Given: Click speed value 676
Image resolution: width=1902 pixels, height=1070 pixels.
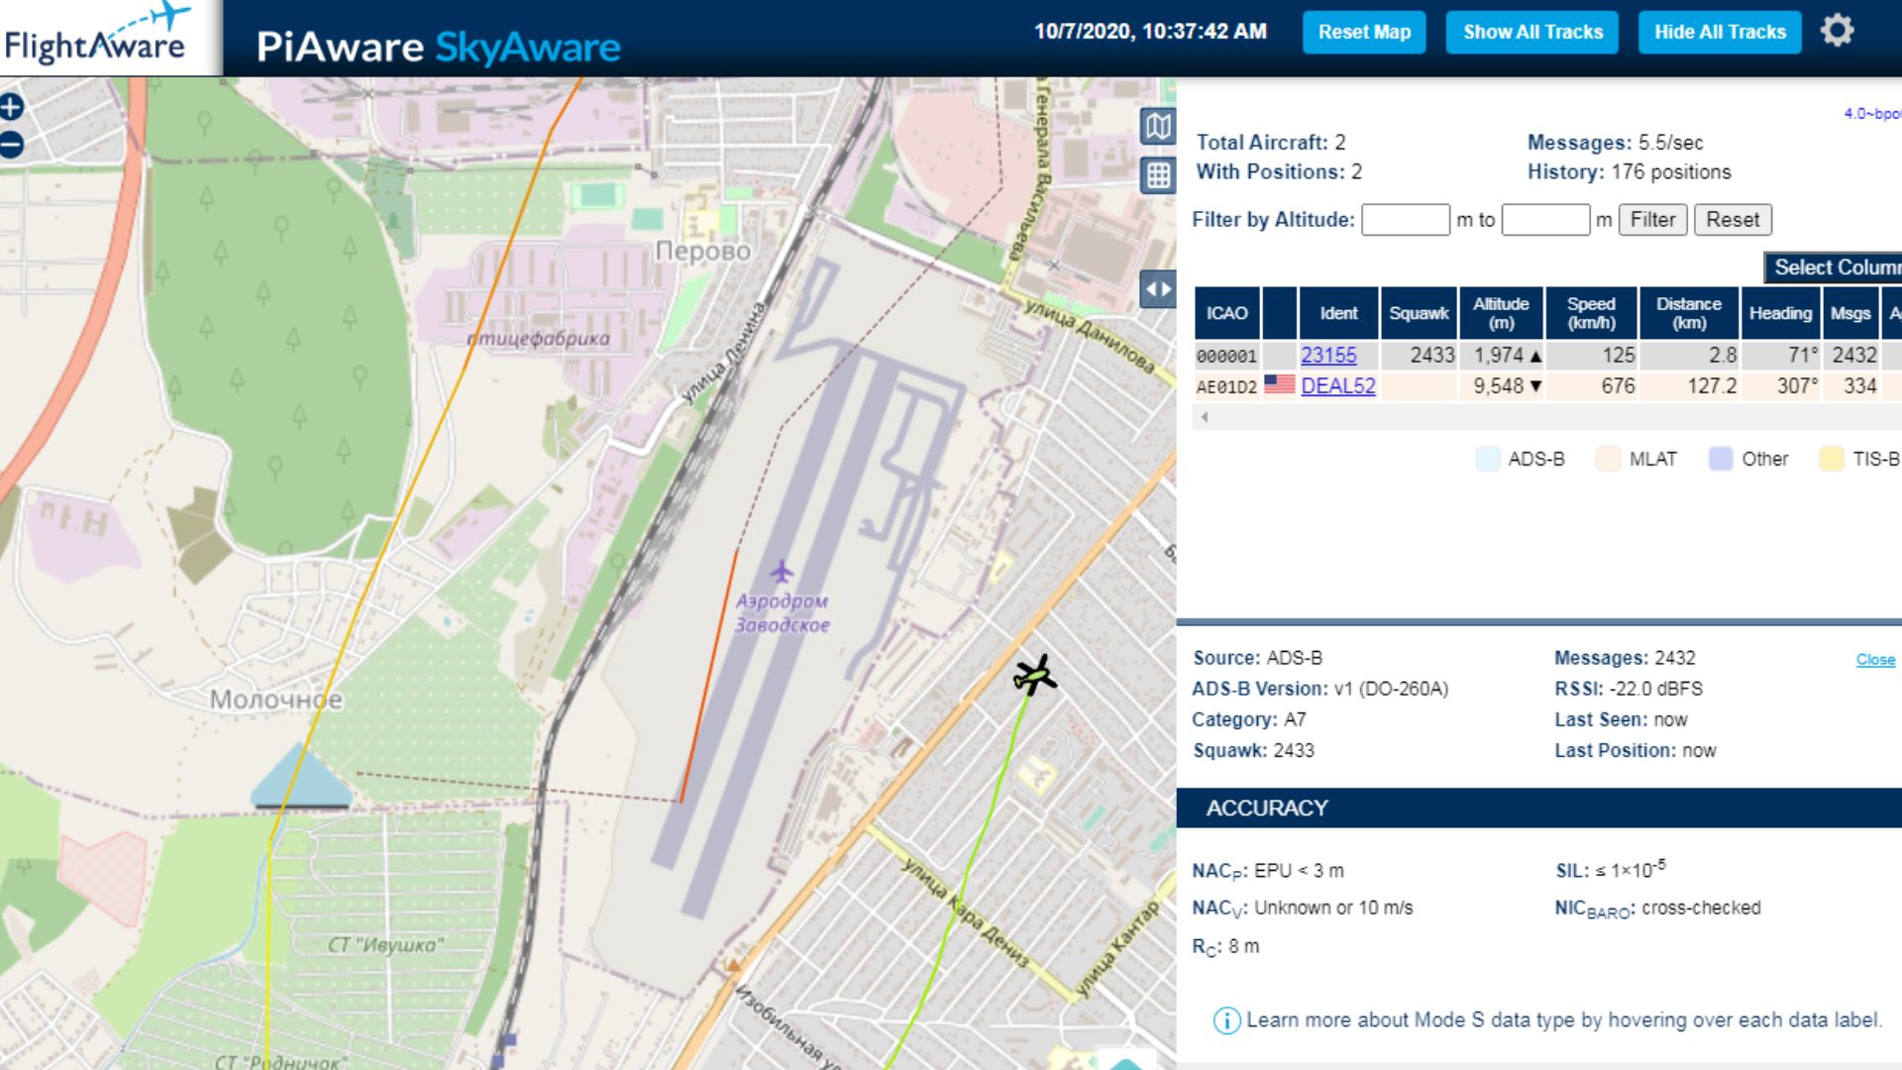Looking at the screenshot, I should tap(1618, 386).
